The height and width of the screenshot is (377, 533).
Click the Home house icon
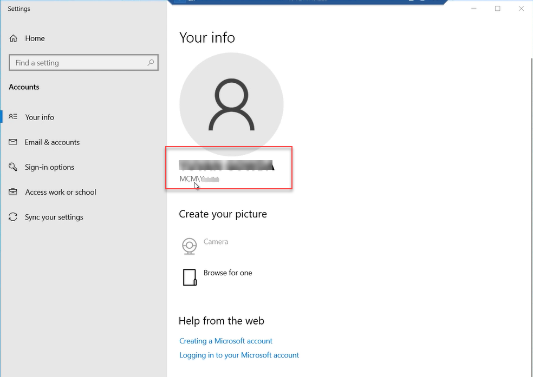[14, 38]
